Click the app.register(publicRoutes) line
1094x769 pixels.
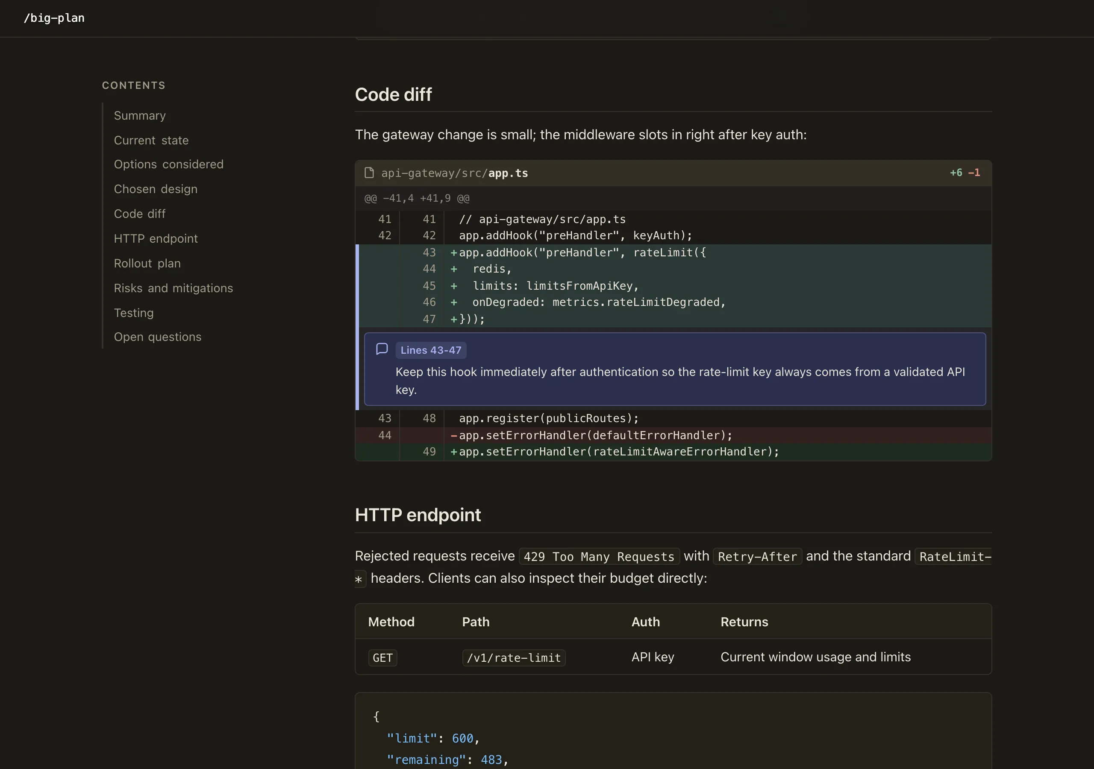(x=673, y=418)
